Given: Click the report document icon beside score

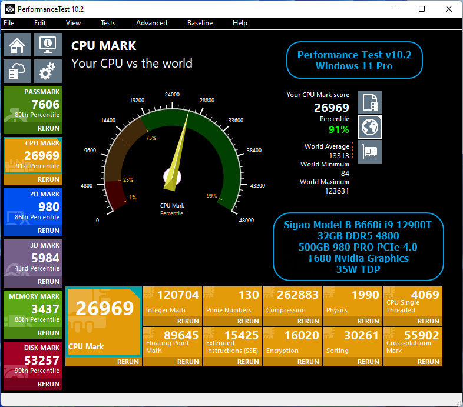Looking at the screenshot, I should tap(370, 102).
